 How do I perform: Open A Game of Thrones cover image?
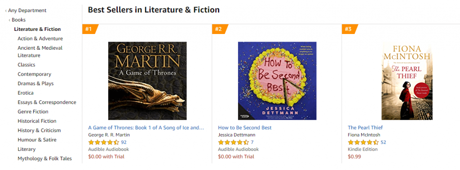coord(147,81)
